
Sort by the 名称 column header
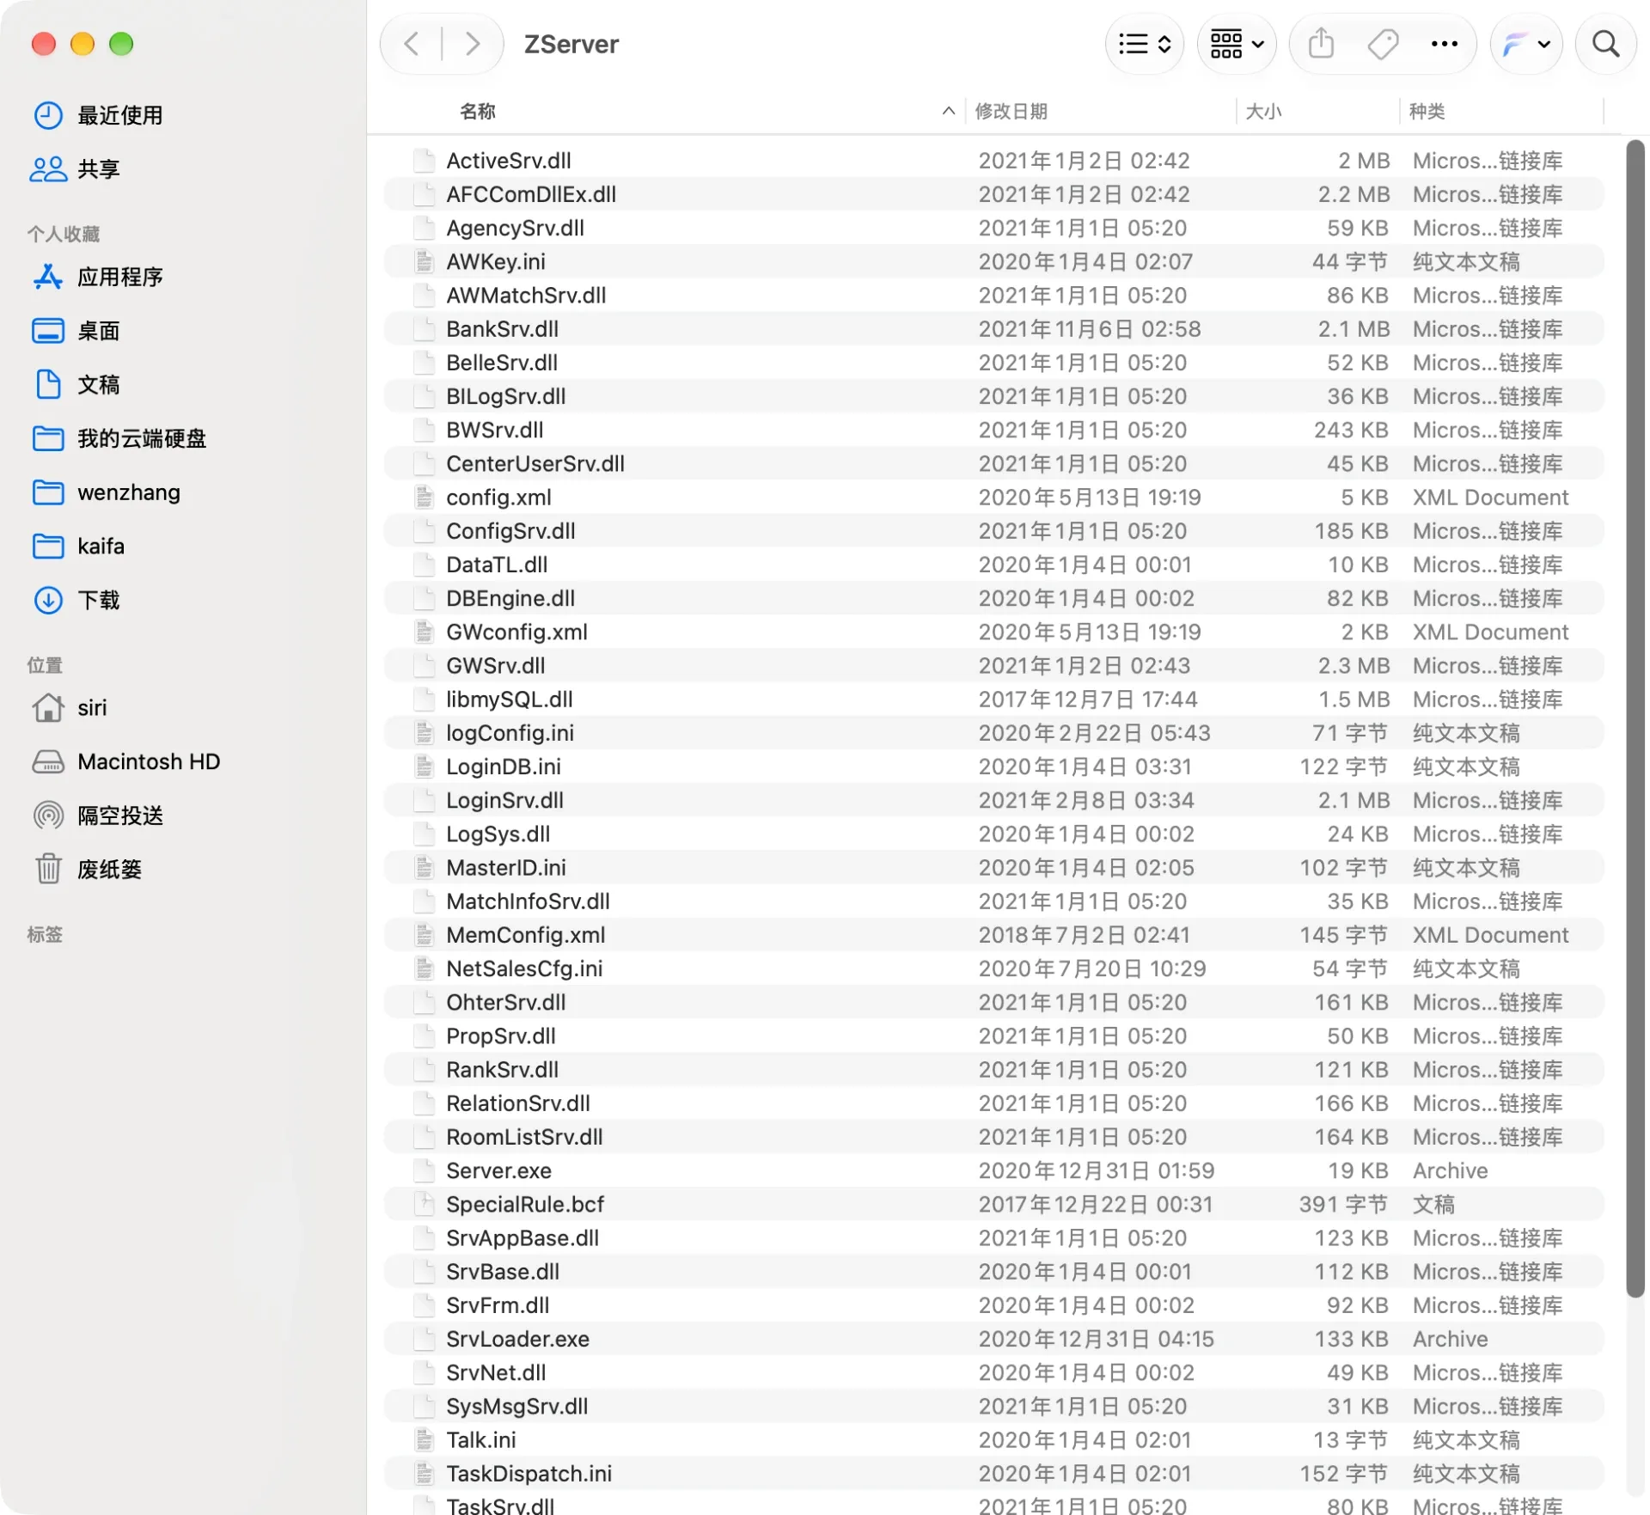478,111
